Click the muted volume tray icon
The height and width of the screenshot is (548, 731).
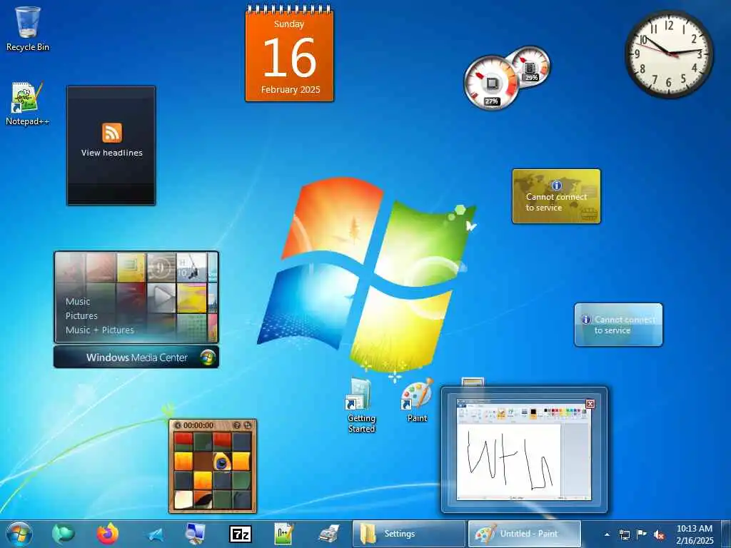(659, 534)
